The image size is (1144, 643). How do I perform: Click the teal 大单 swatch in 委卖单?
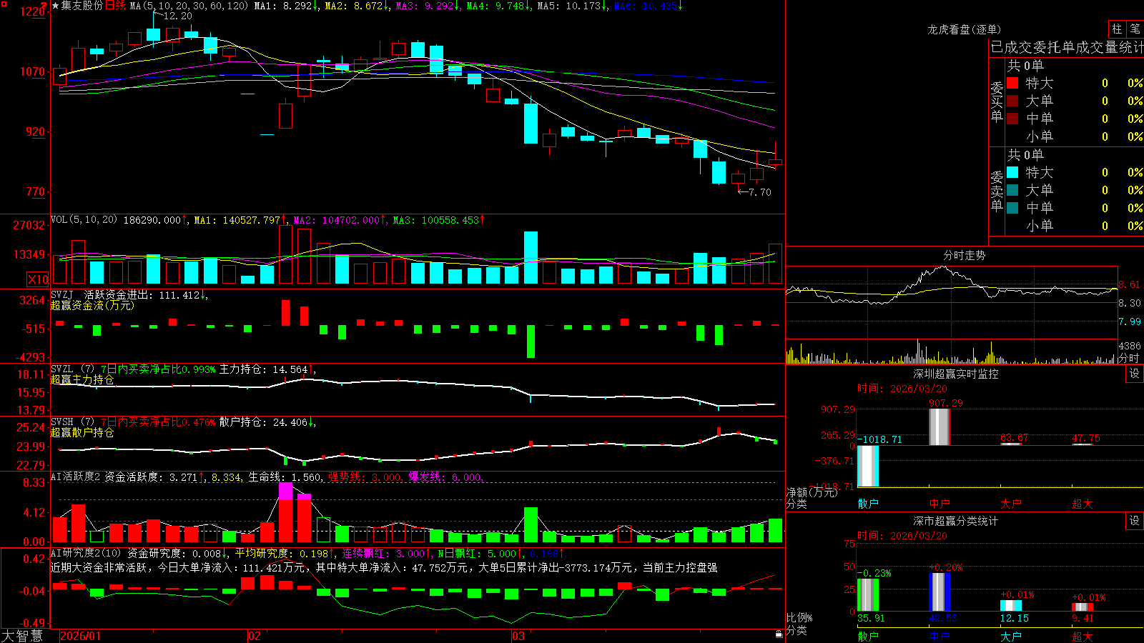[x=1012, y=190]
